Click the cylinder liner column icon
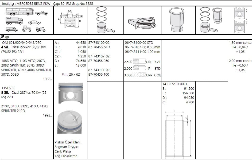This screenshot has width=252, height=160. point(176,20)
